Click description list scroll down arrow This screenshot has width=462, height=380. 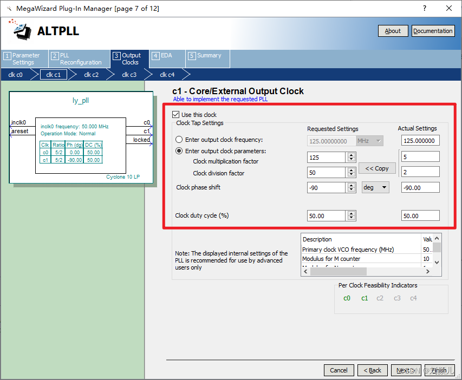[437, 262]
